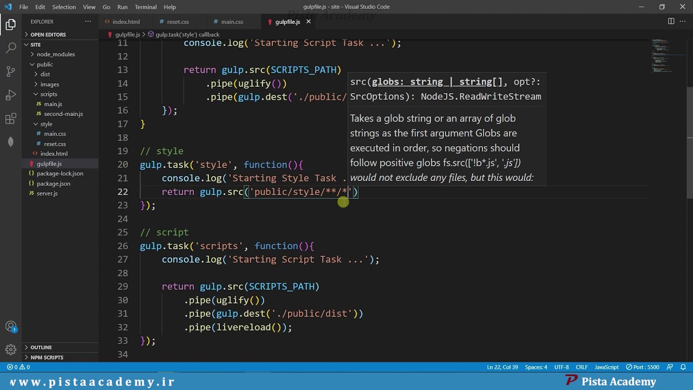The width and height of the screenshot is (693, 390).
Task: Open the Explorer Views and More Actions ellipsis
Action: pos(88,22)
